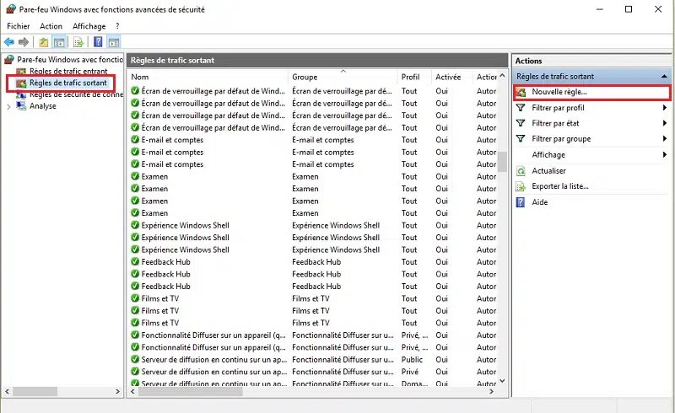Click the firewall icon in the title bar
Viewport: 675px width, 413px height.
point(11,9)
